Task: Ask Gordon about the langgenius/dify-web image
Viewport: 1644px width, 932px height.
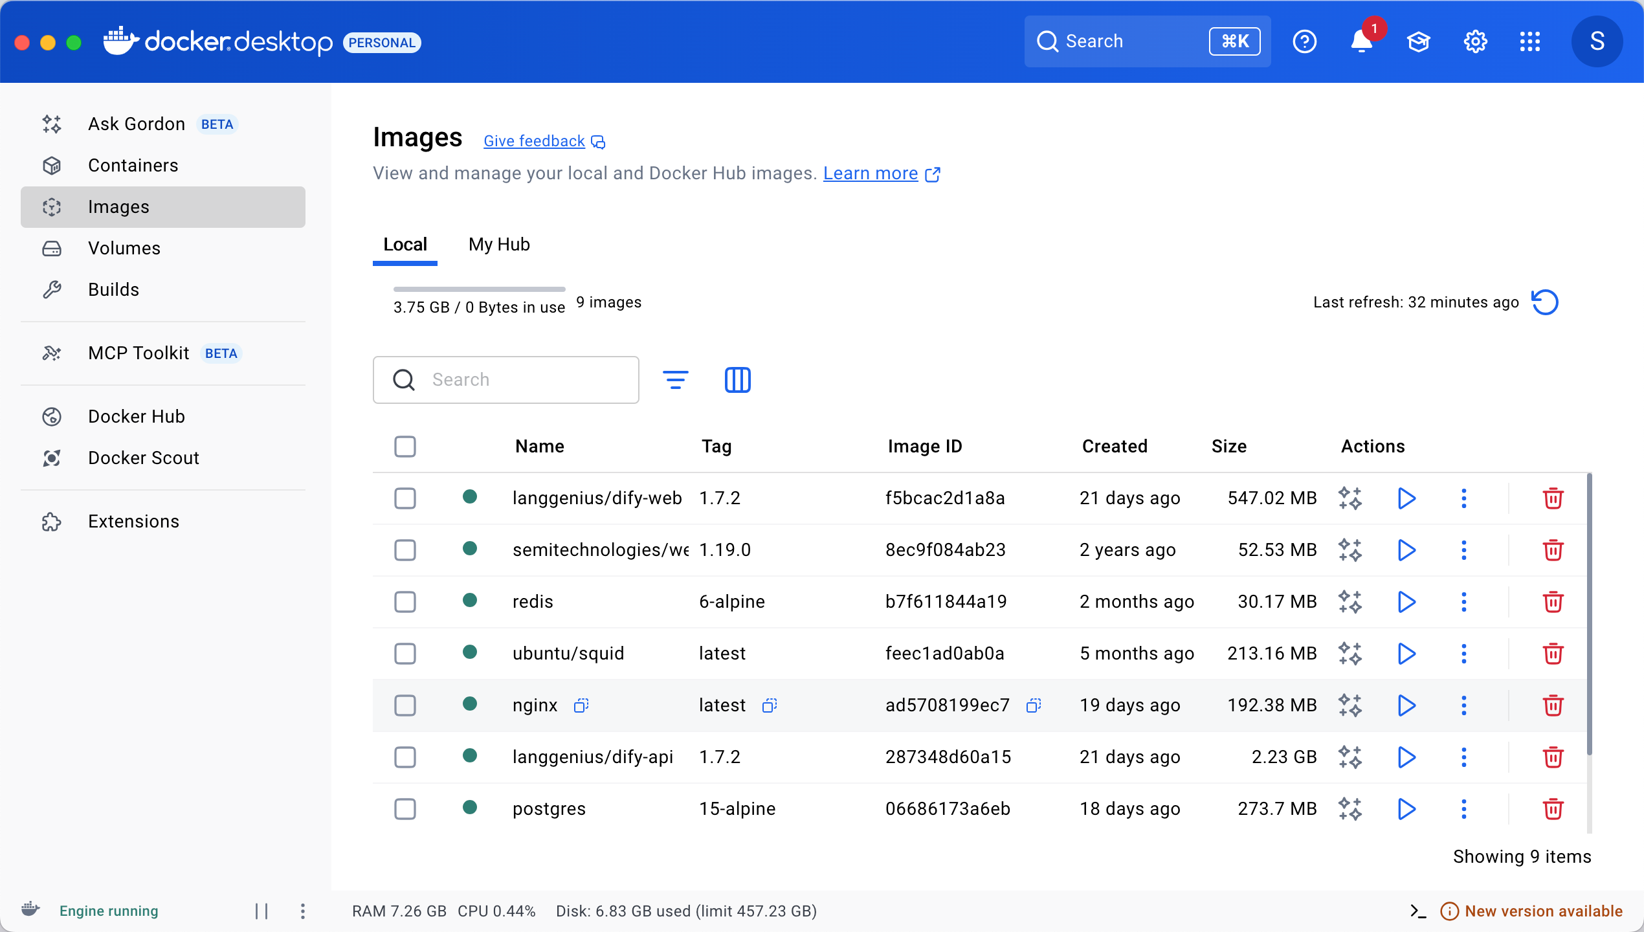Action: (x=1350, y=498)
